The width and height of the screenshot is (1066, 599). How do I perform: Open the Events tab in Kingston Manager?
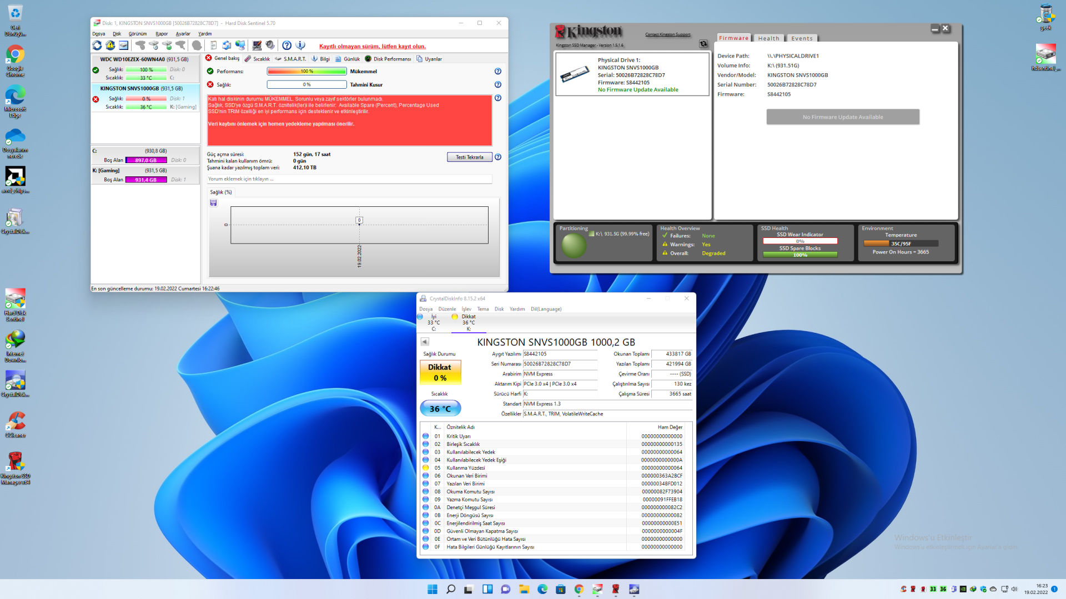coord(802,38)
